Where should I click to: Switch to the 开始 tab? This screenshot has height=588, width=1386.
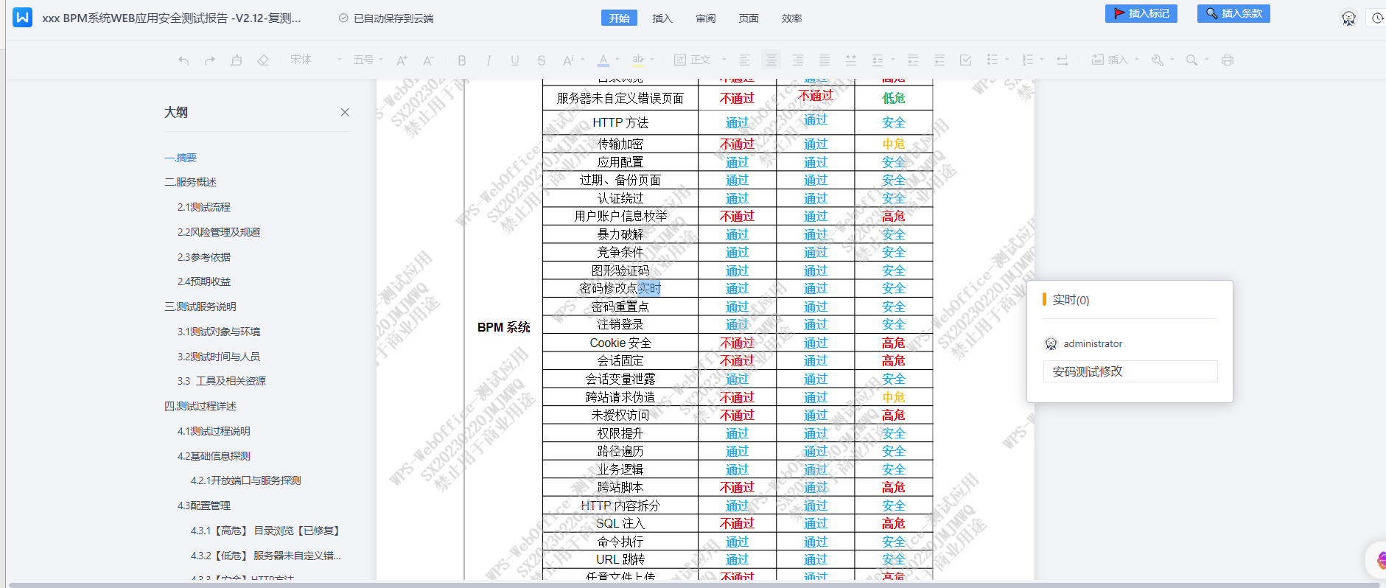tap(619, 18)
